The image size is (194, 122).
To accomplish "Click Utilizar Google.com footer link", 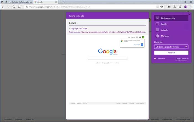I will click(x=183, y=120).
